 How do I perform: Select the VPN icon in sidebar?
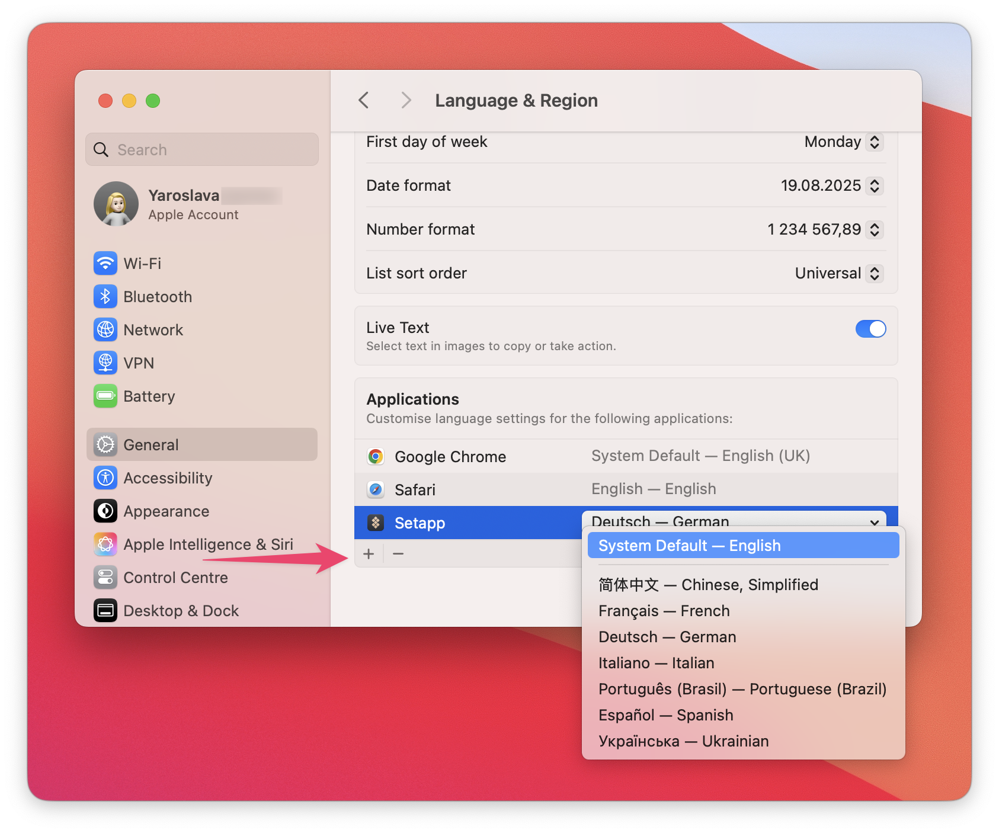(x=105, y=363)
